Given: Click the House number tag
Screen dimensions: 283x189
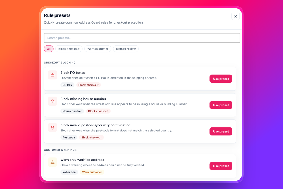Looking at the screenshot, I should (x=72, y=111).
